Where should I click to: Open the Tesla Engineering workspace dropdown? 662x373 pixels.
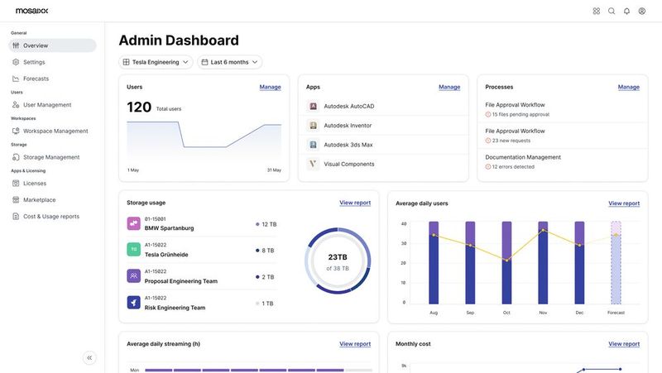(x=156, y=62)
